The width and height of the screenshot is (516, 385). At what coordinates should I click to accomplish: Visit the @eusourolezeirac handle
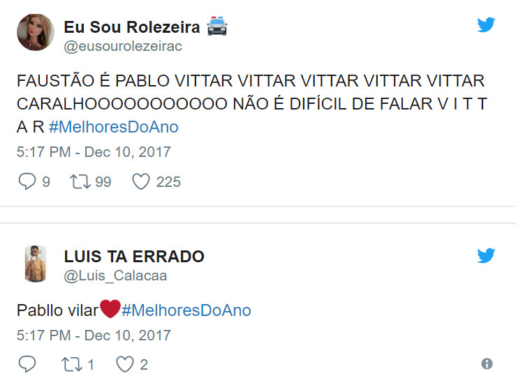[123, 46]
